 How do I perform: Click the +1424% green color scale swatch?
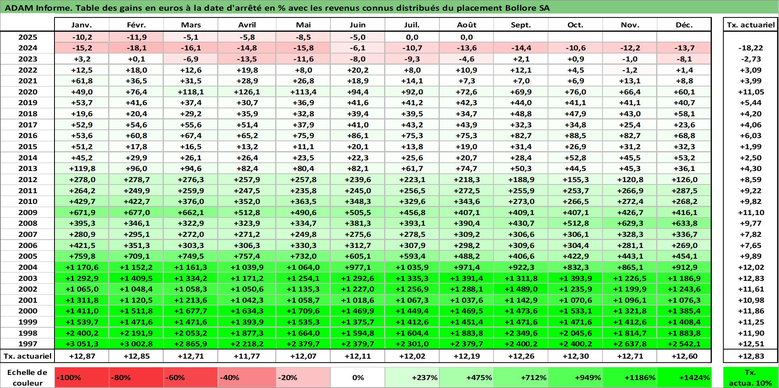click(684, 377)
